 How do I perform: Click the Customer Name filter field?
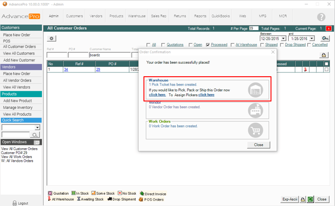pos(110,55)
